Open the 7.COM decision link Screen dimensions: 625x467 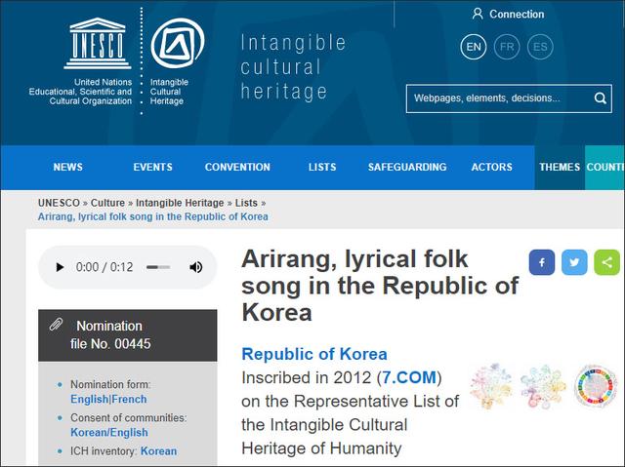pyautogui.click(x=411, y=376)
